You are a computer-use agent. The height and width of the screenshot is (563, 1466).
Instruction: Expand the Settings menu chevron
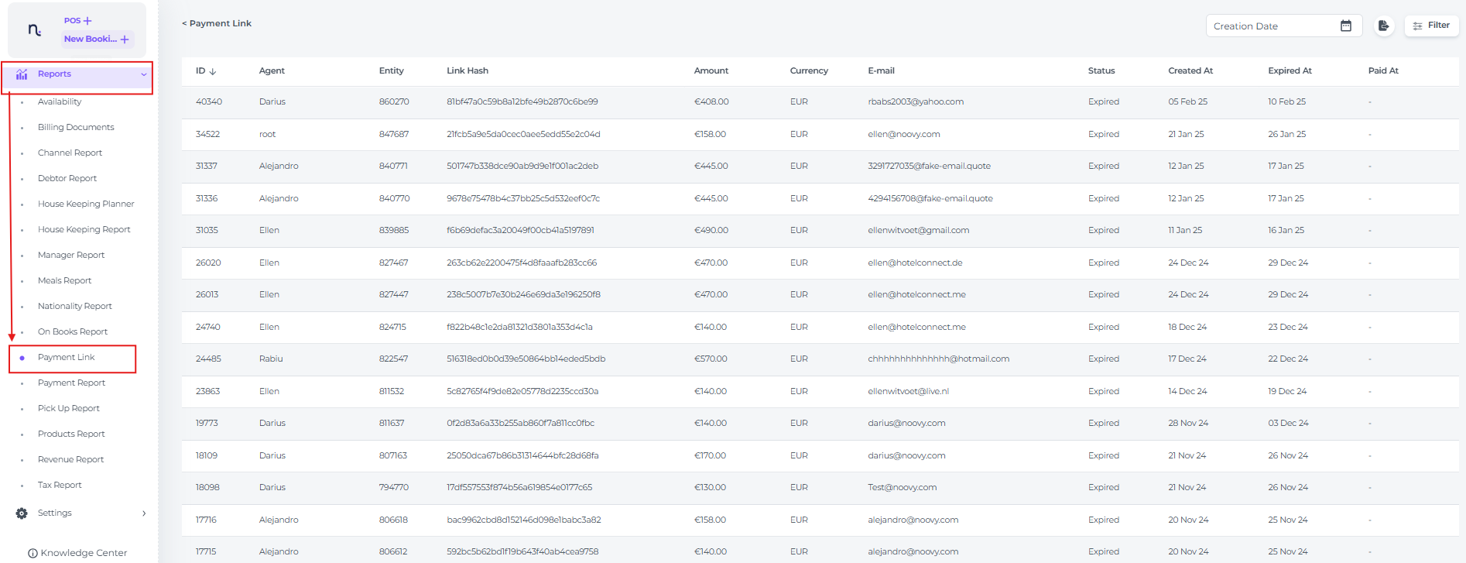[144, 513]
